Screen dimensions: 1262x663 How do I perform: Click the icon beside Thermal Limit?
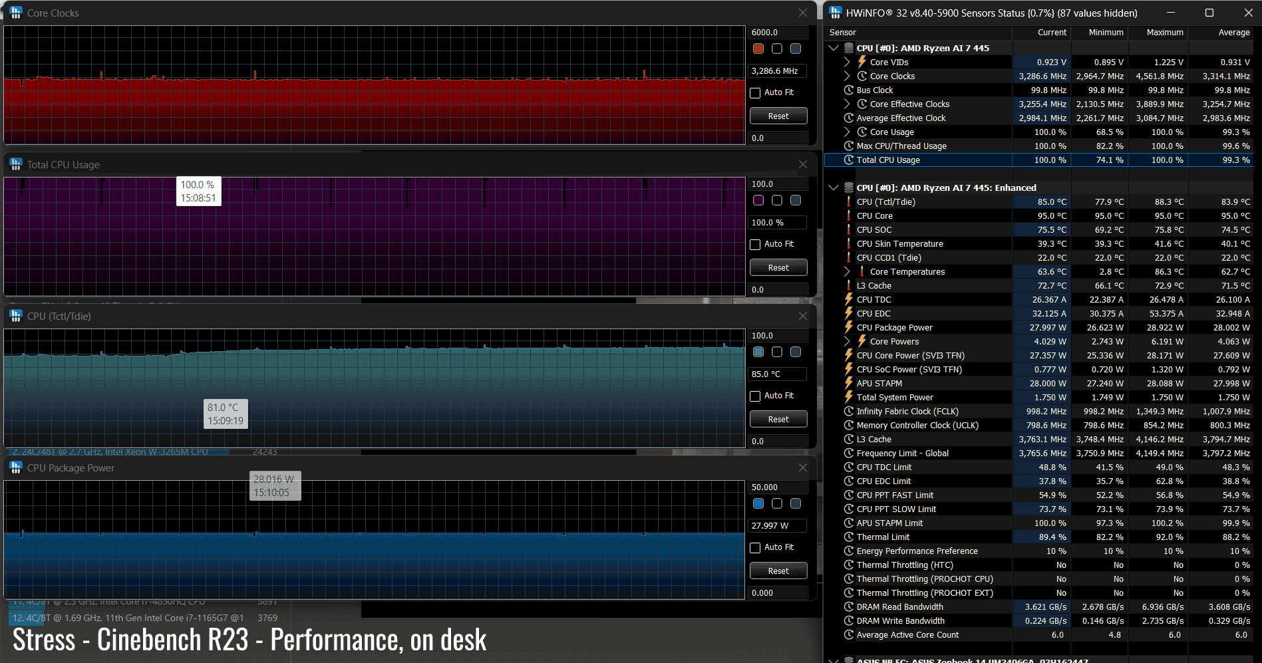tap(849, 537)
